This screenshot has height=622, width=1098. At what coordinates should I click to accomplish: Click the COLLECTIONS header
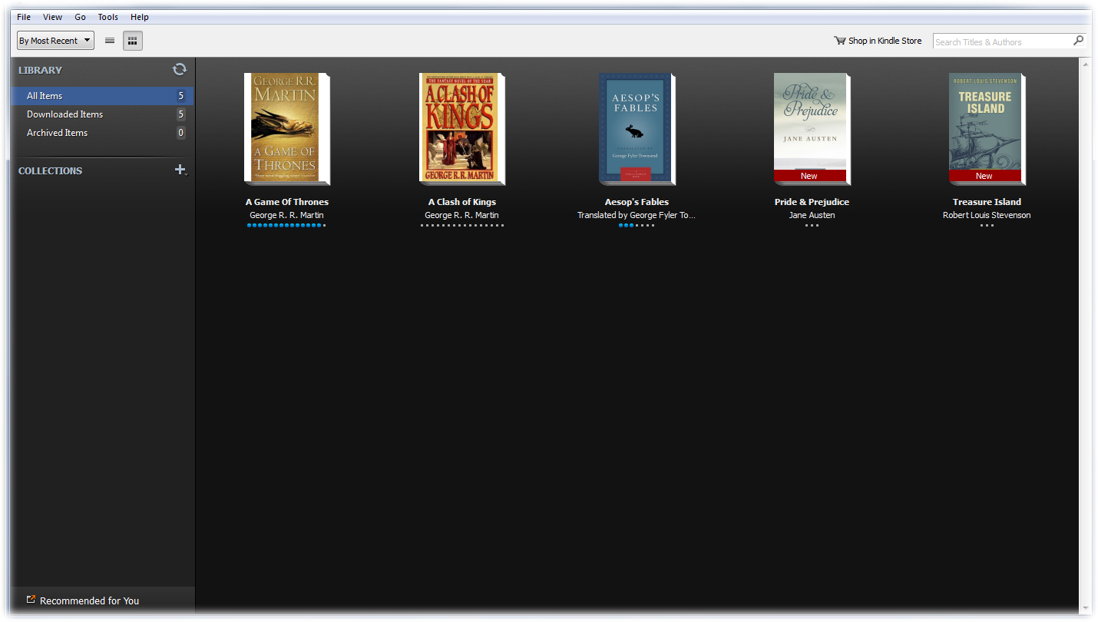50,170
